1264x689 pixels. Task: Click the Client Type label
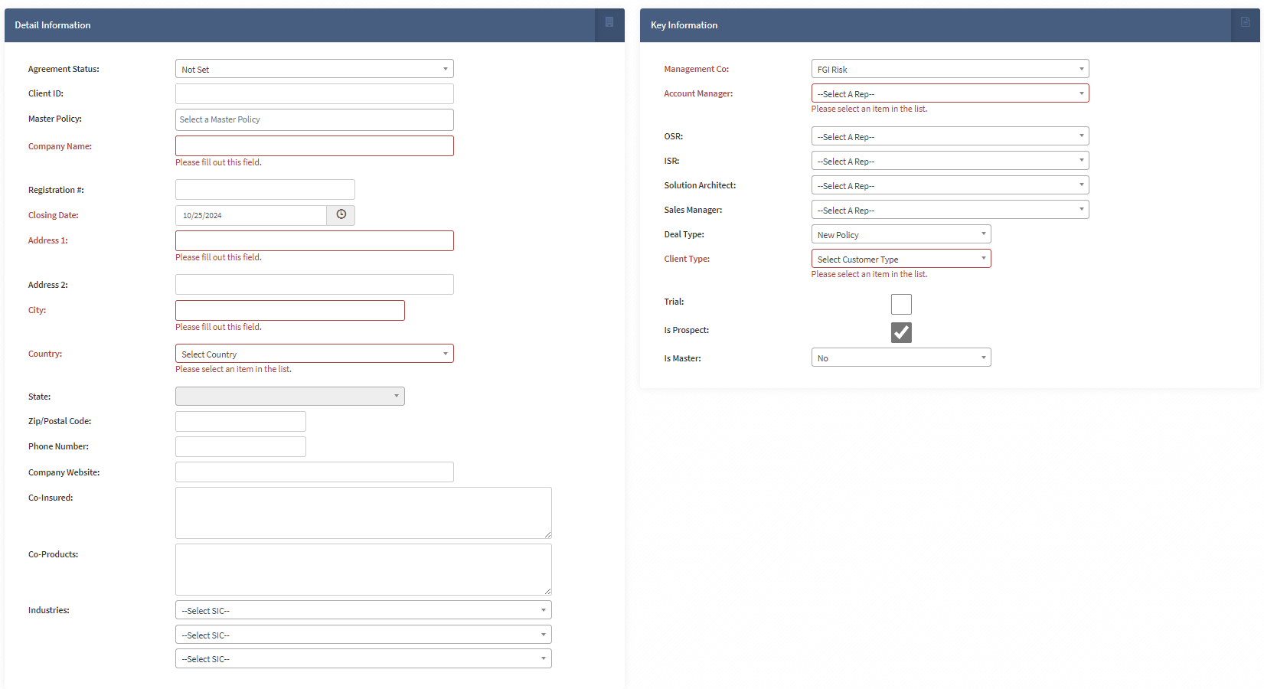(687, 259)
